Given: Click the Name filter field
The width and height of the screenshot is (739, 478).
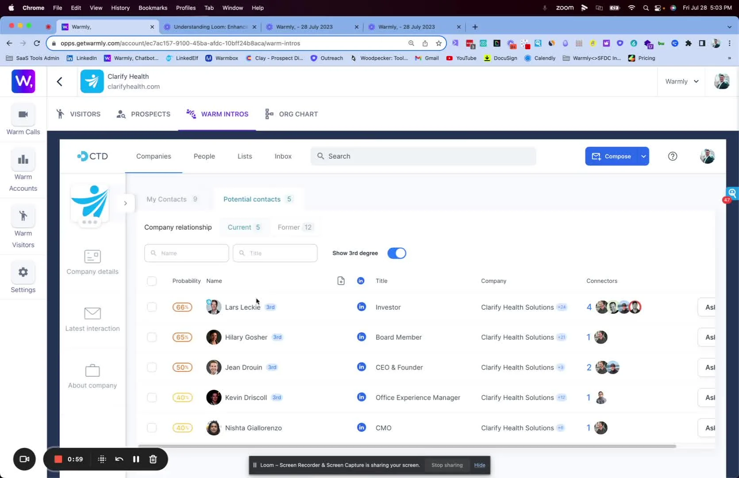Looking at the screenshot, I should [x=186, y=253].
